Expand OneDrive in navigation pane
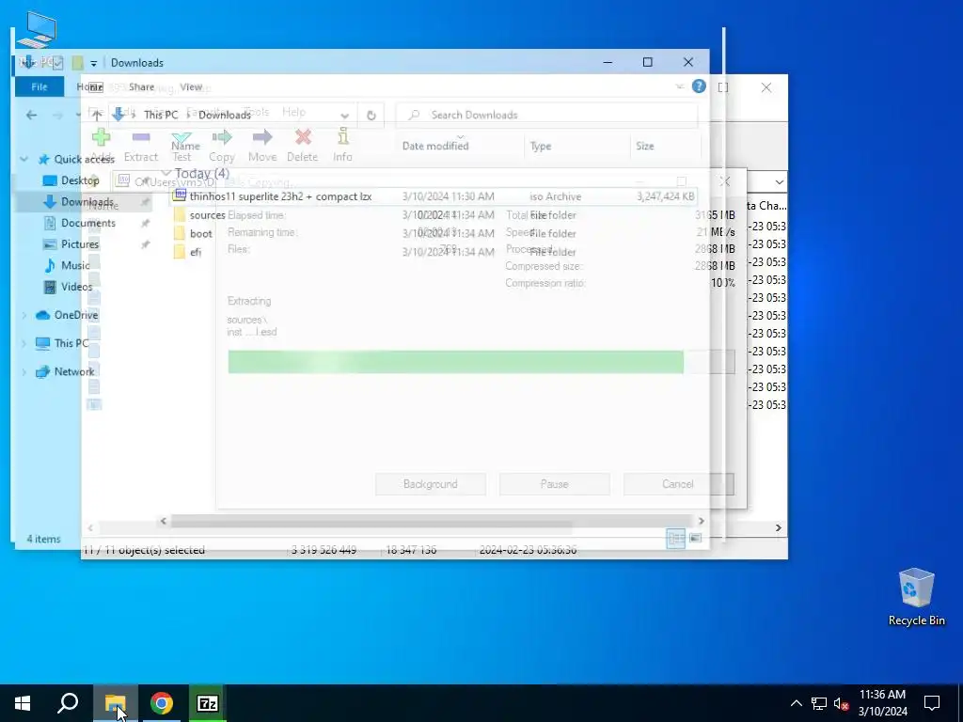The width and height of the screenshot is (963, 722). click(24, 315)
